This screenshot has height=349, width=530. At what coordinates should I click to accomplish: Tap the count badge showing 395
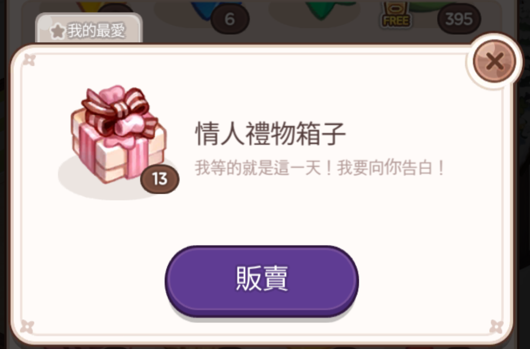coord(459,19)
